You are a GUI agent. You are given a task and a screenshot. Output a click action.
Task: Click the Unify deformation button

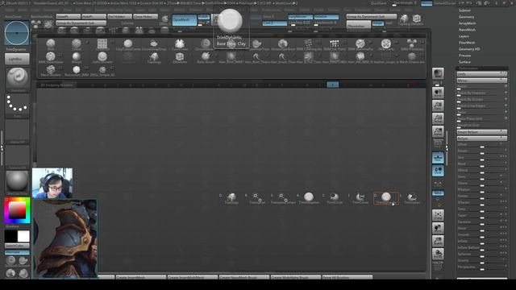pyautogui.click(x=482, y=74)
